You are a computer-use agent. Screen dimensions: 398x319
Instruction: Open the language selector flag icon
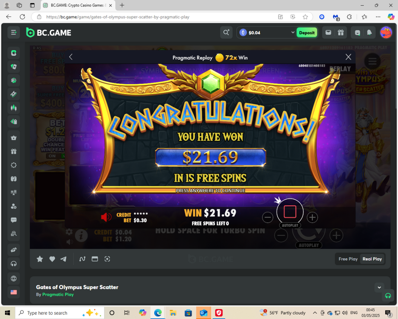pyautogui.click(x=14, y=292)
